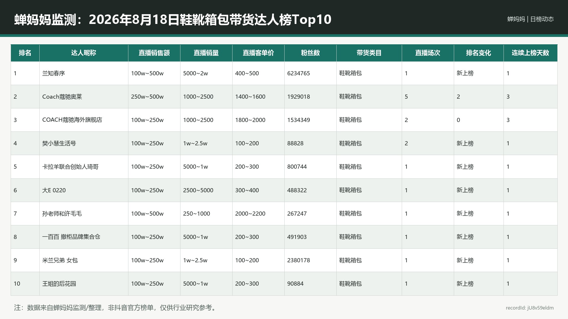Click fan count 267247
568x319 pixels.
[x=297, y=214]
